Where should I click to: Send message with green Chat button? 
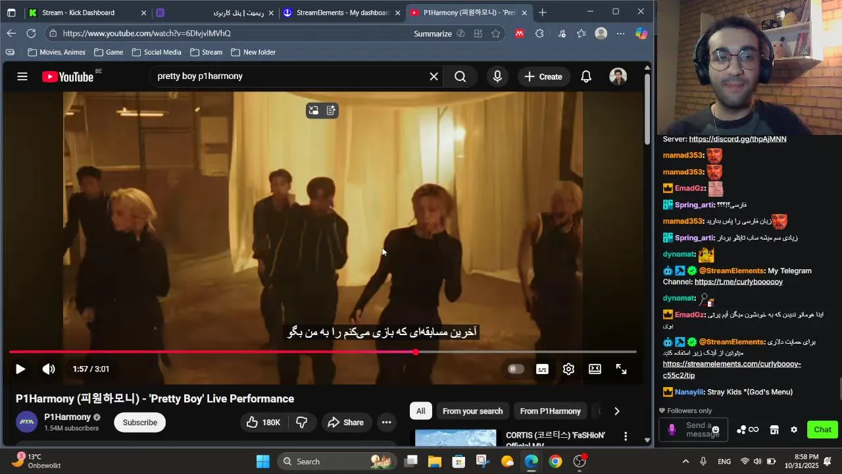(x=822, y=430)
